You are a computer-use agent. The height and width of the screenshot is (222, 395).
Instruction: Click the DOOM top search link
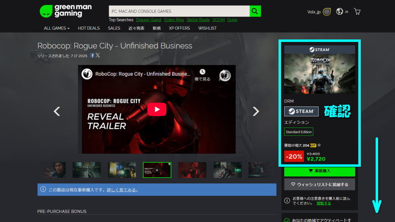pos(218,20)
